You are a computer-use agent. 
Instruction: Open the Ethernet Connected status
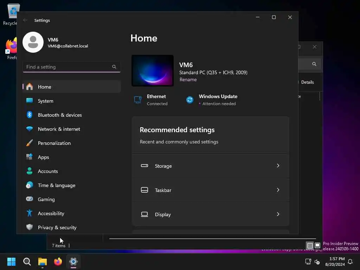152,100
